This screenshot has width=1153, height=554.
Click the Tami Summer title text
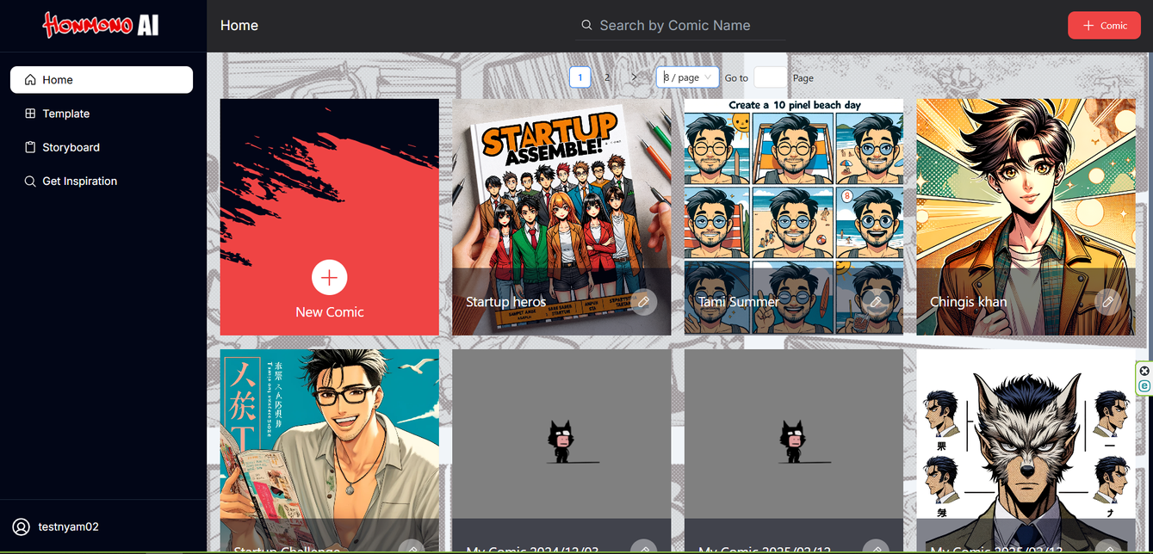click(739, 302)
